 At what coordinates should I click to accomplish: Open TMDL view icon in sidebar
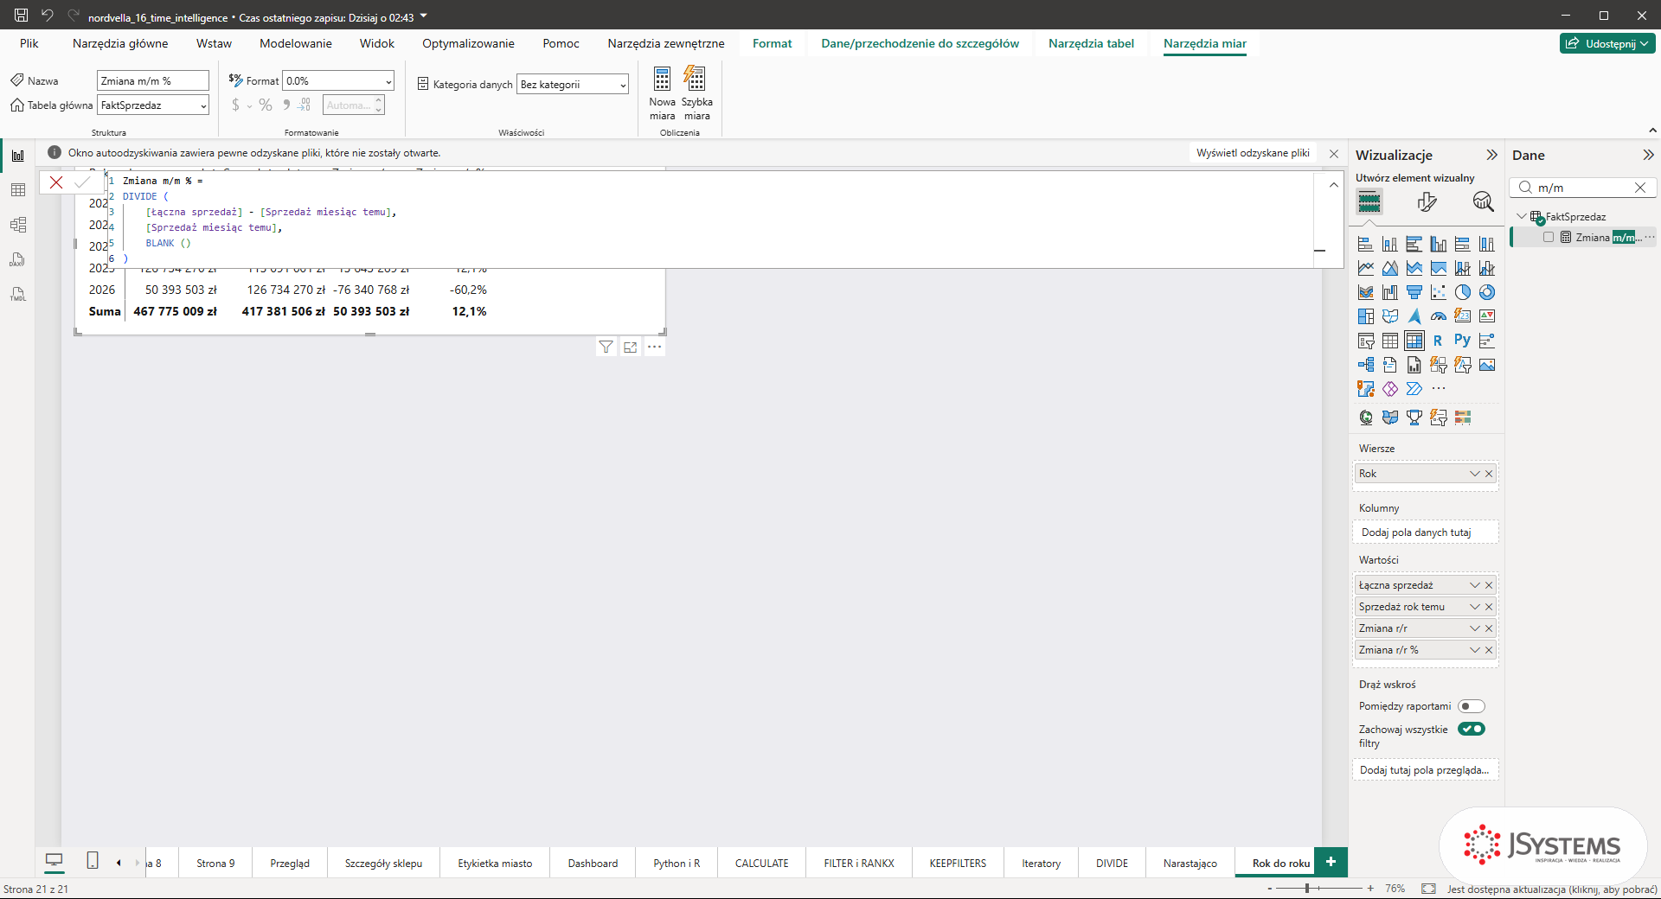click(x=18, y=294)
